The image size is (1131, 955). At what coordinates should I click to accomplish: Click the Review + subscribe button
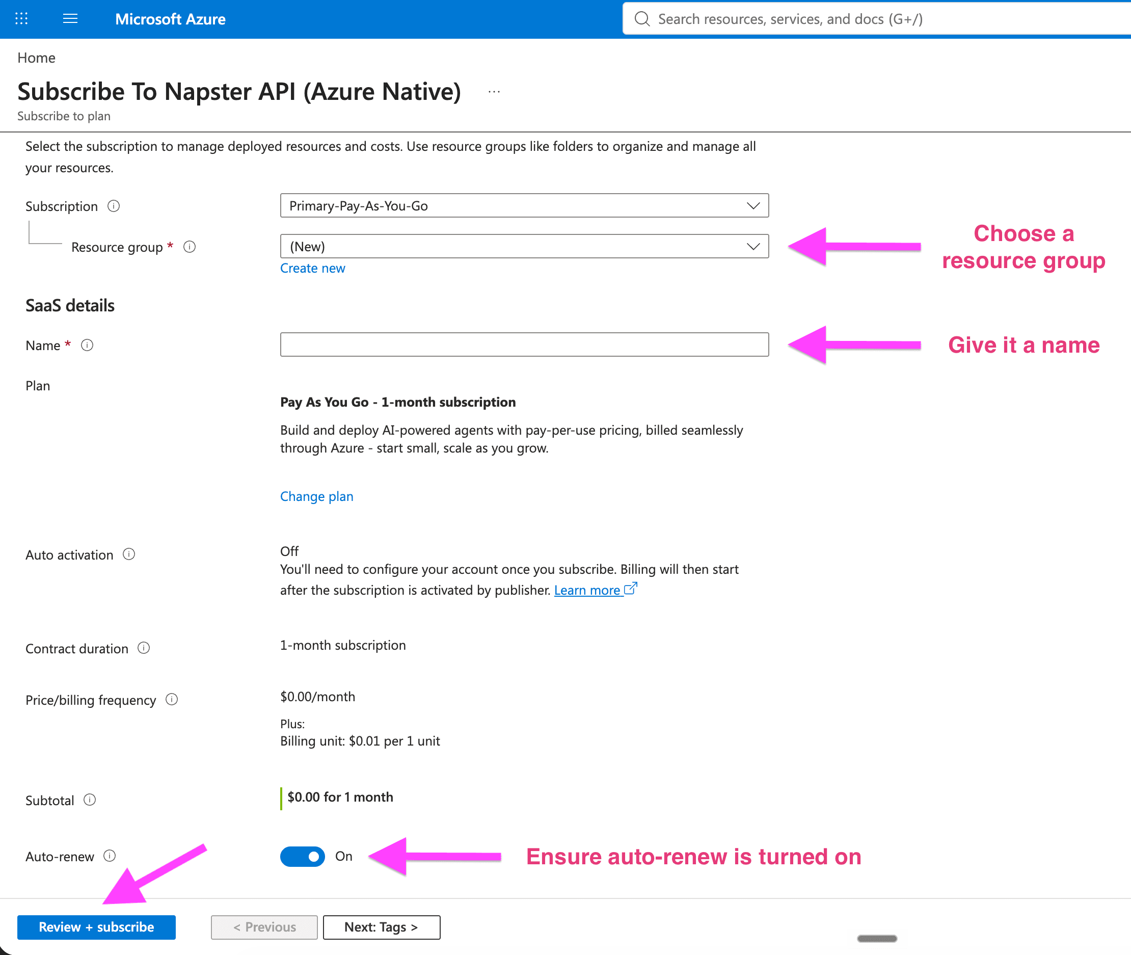click(x=96, y=927)
